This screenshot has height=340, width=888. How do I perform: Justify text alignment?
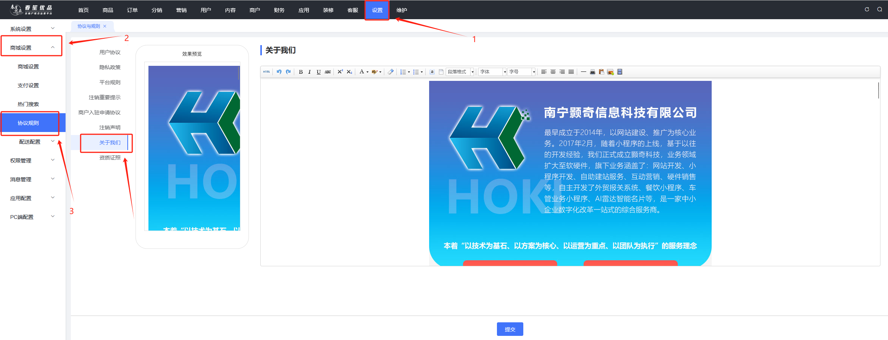[571, 72]
